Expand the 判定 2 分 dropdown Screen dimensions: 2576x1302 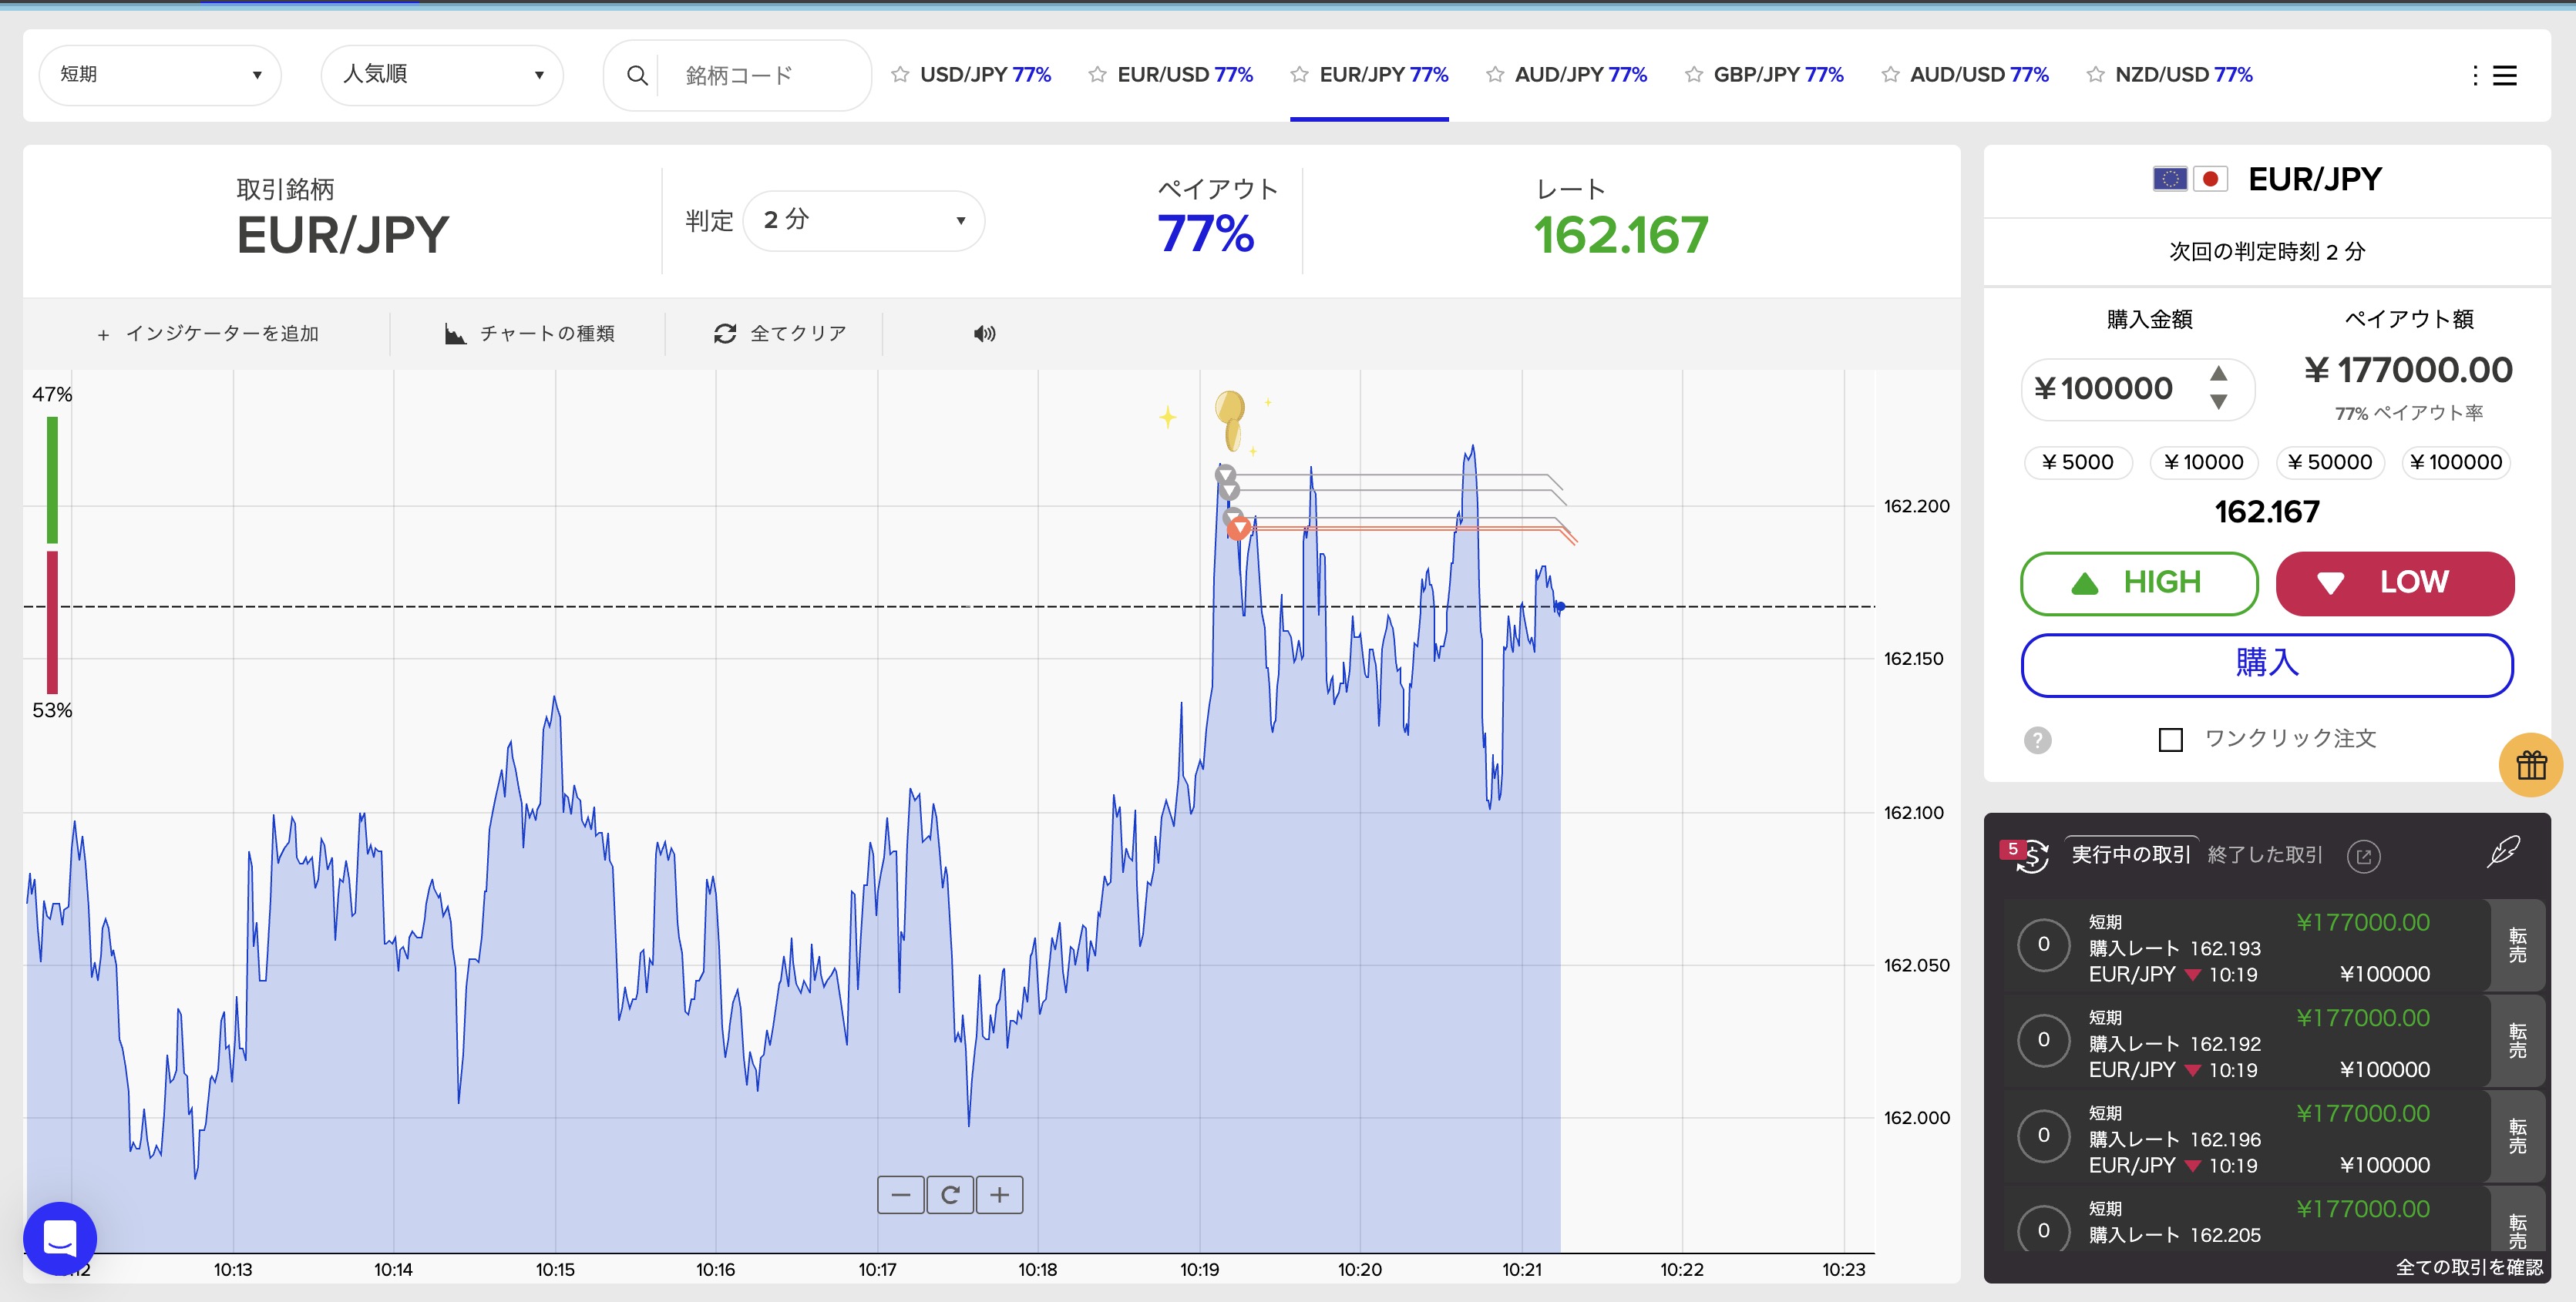(x=863, y=221)
